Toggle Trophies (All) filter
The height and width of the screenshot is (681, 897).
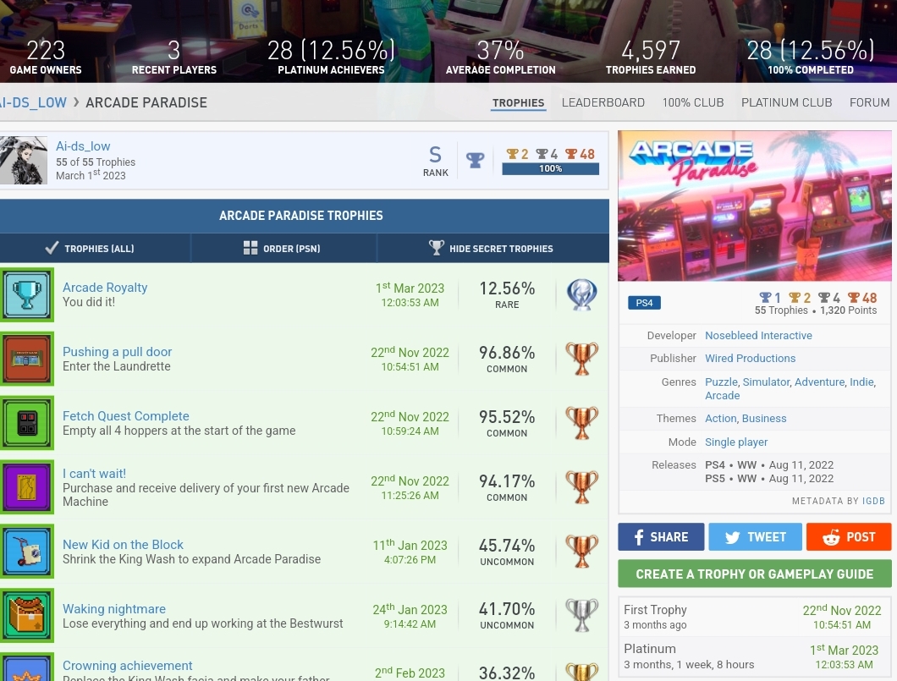(x=90, y=248)
